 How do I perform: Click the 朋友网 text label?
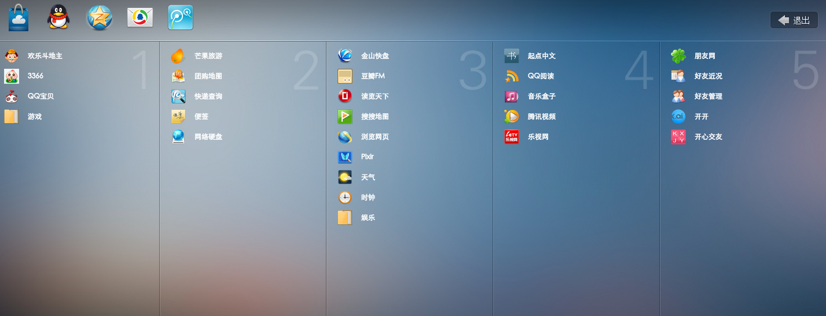point(705,56)
